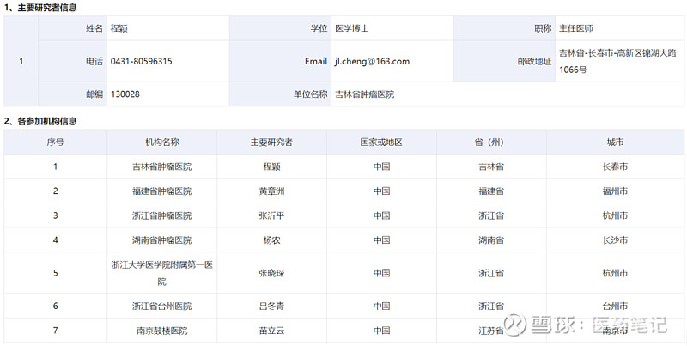Click the Xueqiu snowball watermark logo
687x346 pixels.
click(x=516, y=325)
